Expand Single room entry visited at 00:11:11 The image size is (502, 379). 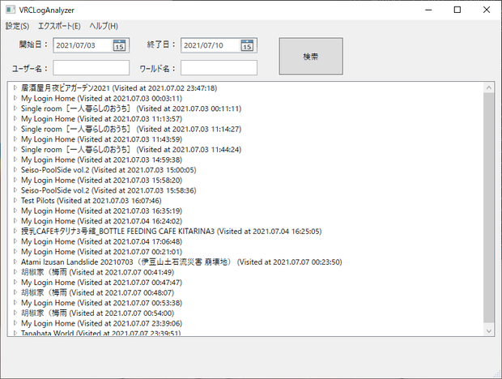pyautogui.click(x=15, y=109)
